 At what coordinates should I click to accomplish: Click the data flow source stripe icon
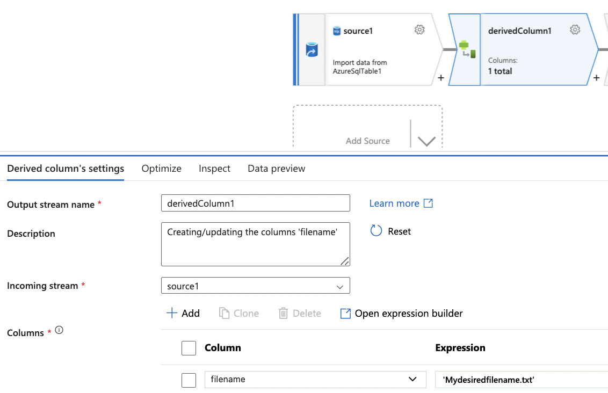pos(313,48)
